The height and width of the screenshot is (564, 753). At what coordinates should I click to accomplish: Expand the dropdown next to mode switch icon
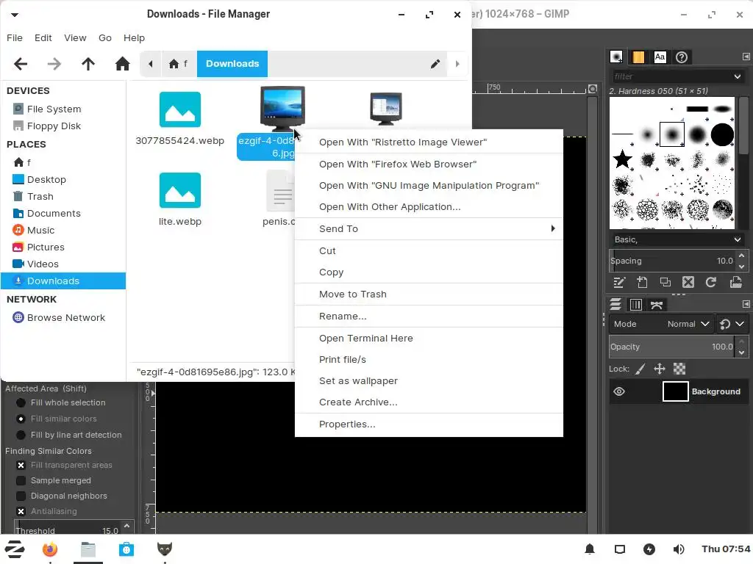[740, 324]
